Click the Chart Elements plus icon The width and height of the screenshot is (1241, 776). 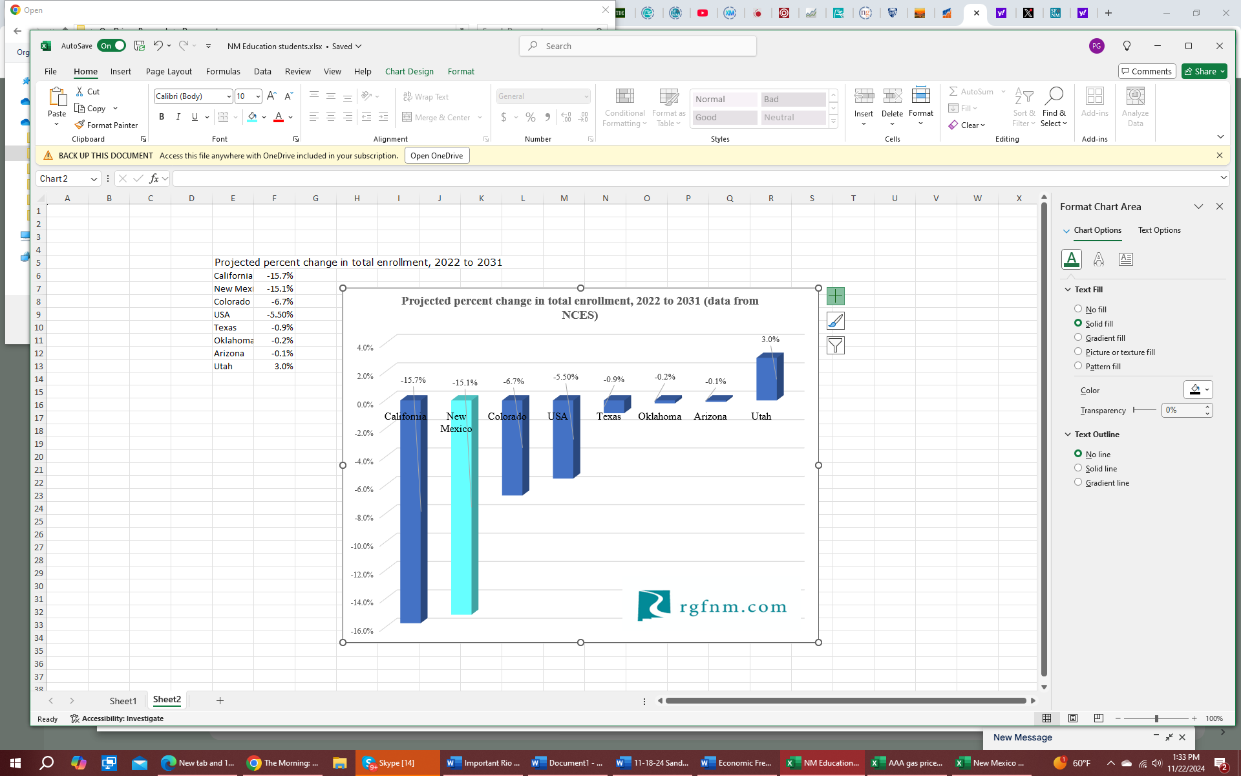835,296
